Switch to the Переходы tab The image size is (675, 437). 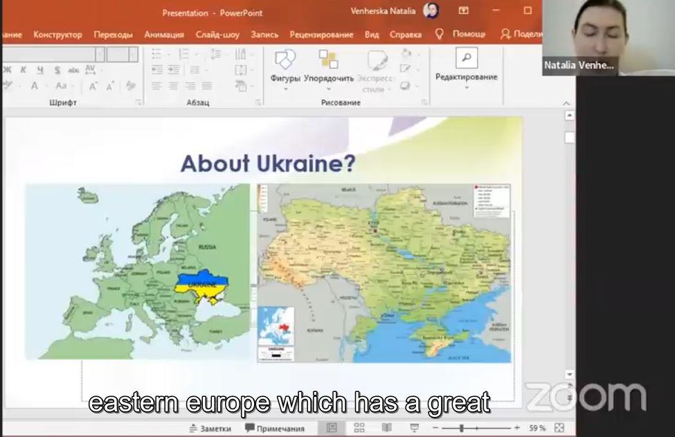(x=114, y=35)
